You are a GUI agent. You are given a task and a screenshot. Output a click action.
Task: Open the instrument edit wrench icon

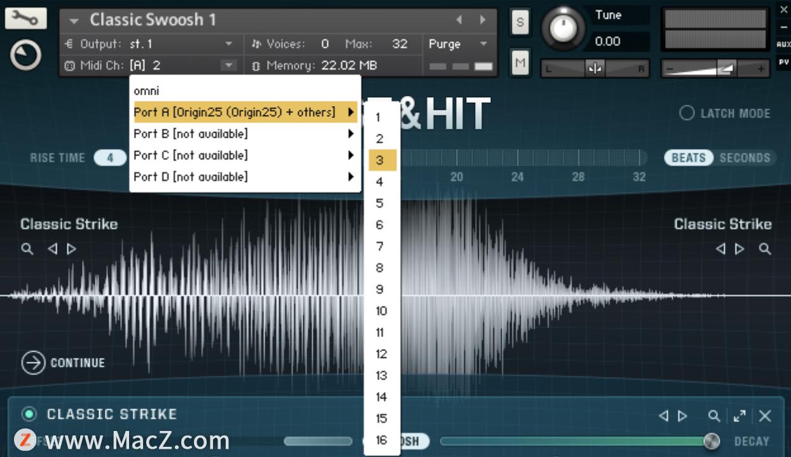click(x=25, y=18)
